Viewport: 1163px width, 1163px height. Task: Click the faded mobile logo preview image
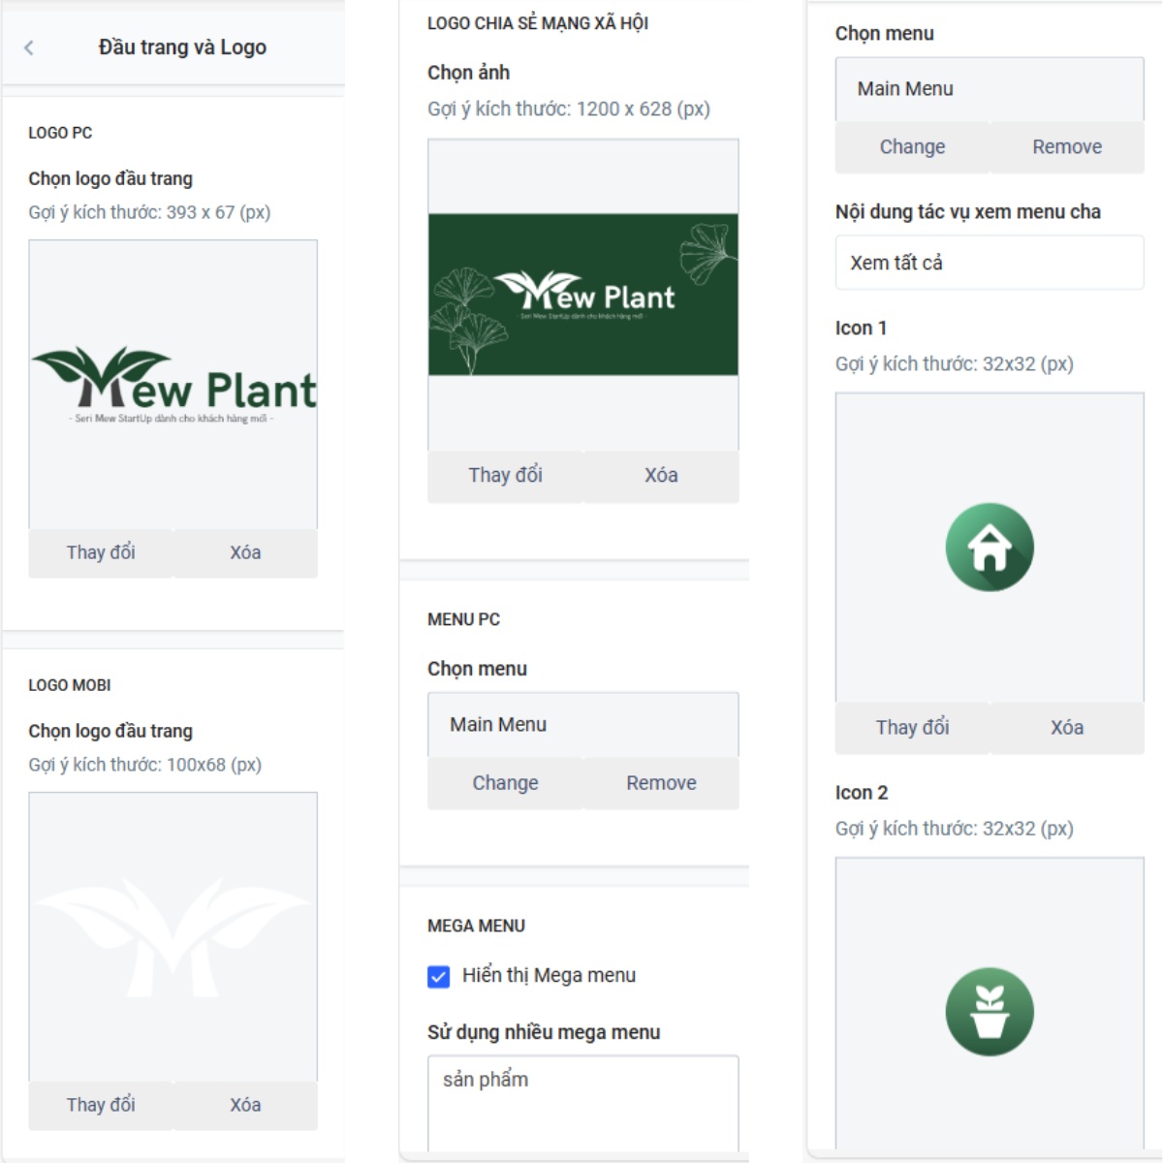[x=173, y=936]
